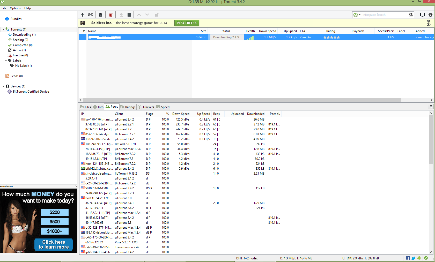Click the Create New Torrent file icon

[x=101, y=15]
